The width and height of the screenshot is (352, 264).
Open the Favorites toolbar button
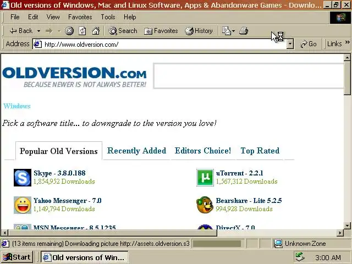[161, 31]
